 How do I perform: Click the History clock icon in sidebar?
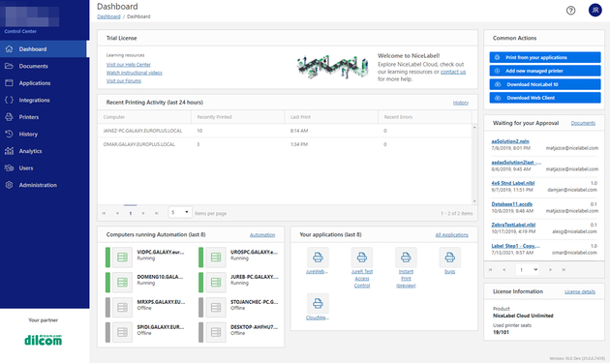click(9, 134)
